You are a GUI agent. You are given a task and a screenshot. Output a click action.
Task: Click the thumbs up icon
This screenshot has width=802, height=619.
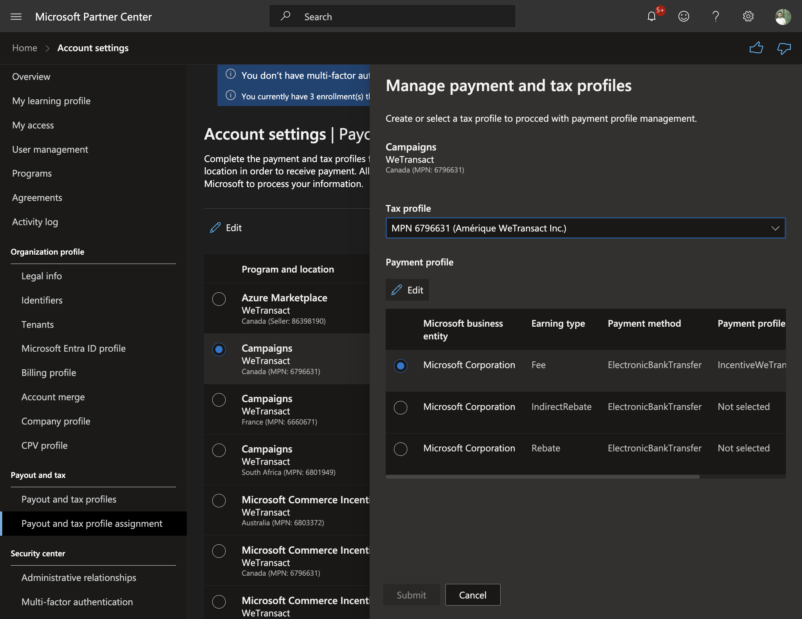pos(756,48)
